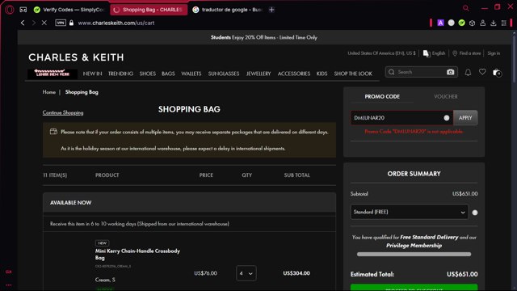Click the magnifier icon in Search box

coord(391,72)
